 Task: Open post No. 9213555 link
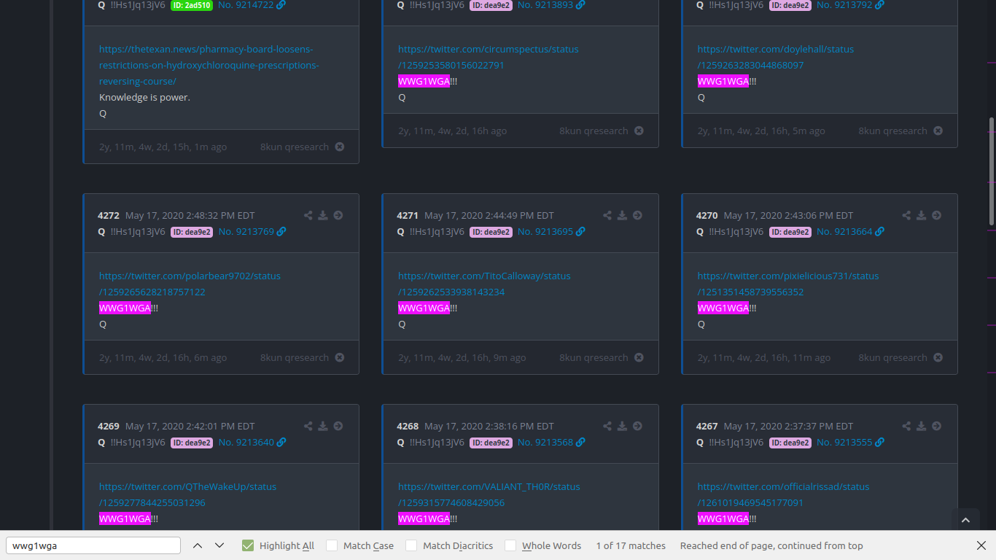coord(844,442)
